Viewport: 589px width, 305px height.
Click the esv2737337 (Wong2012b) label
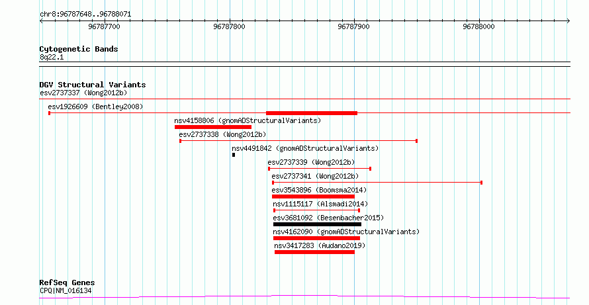(83, 93)
